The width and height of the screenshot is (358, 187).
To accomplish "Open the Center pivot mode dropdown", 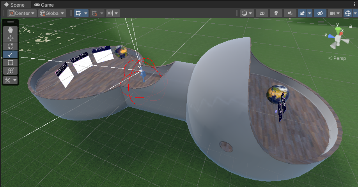I will coord(21,13).
